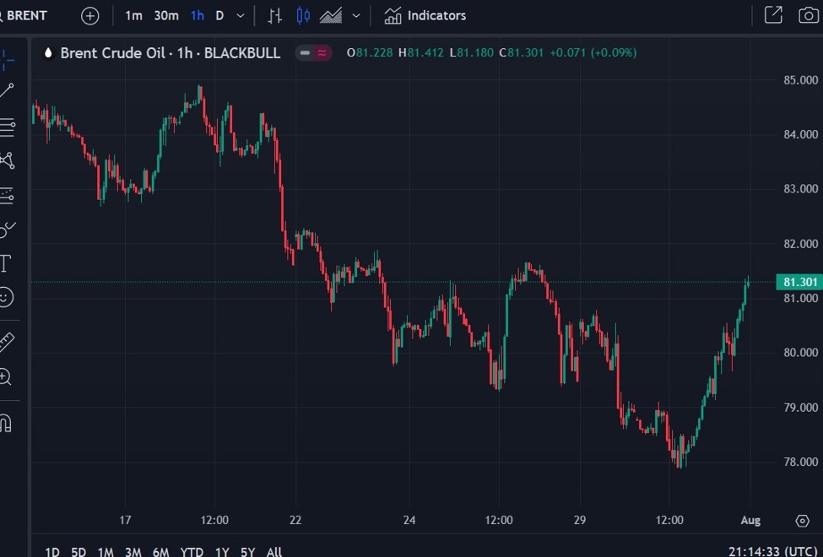Toggle the candlestick chart type
The width and height of the screenshot is (823, 557).
pos(304,16)
